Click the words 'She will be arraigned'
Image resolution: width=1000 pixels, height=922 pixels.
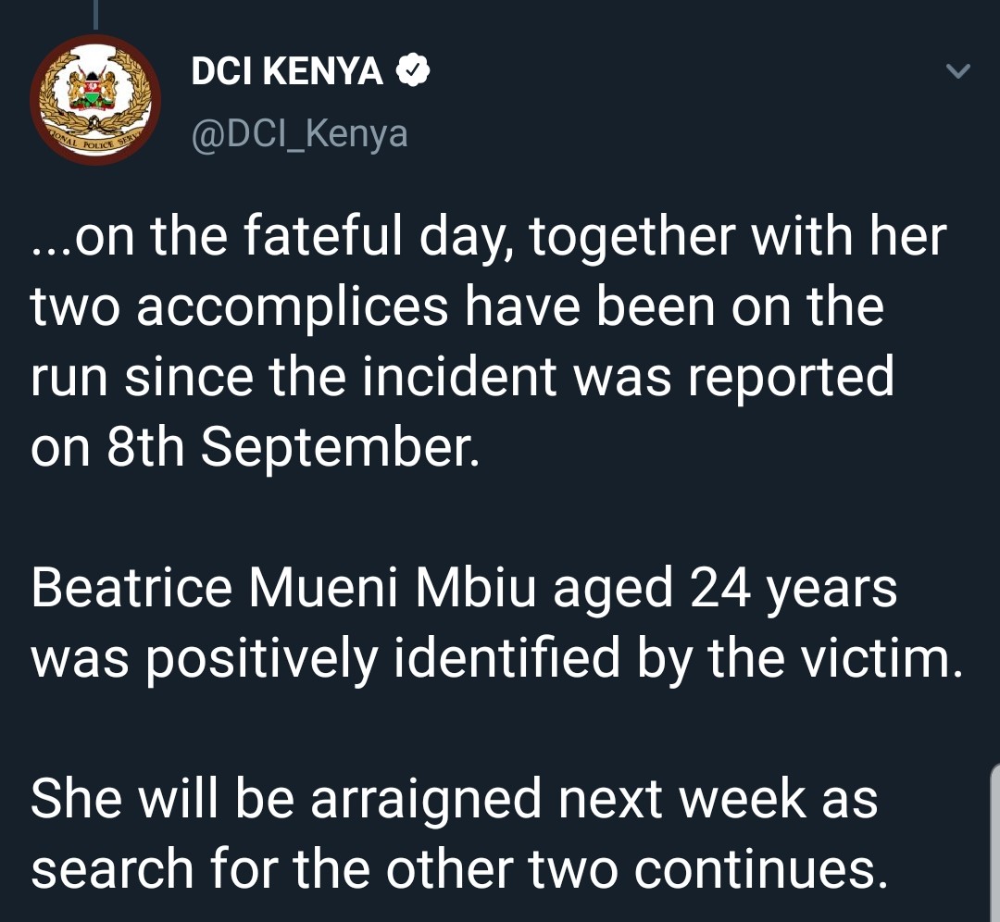tap(285, 800)
